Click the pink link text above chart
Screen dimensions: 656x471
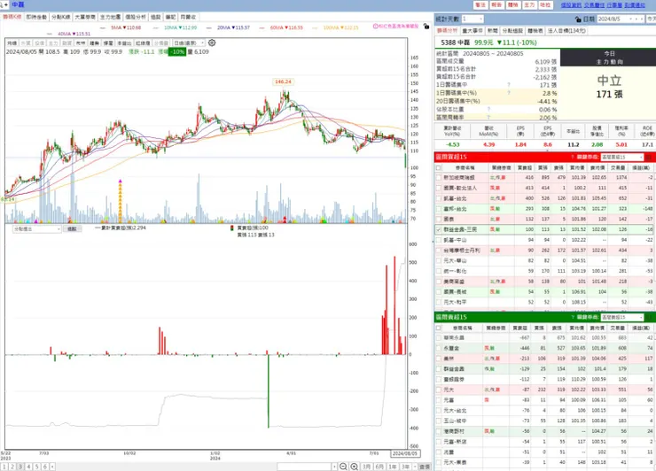[395, 26]
